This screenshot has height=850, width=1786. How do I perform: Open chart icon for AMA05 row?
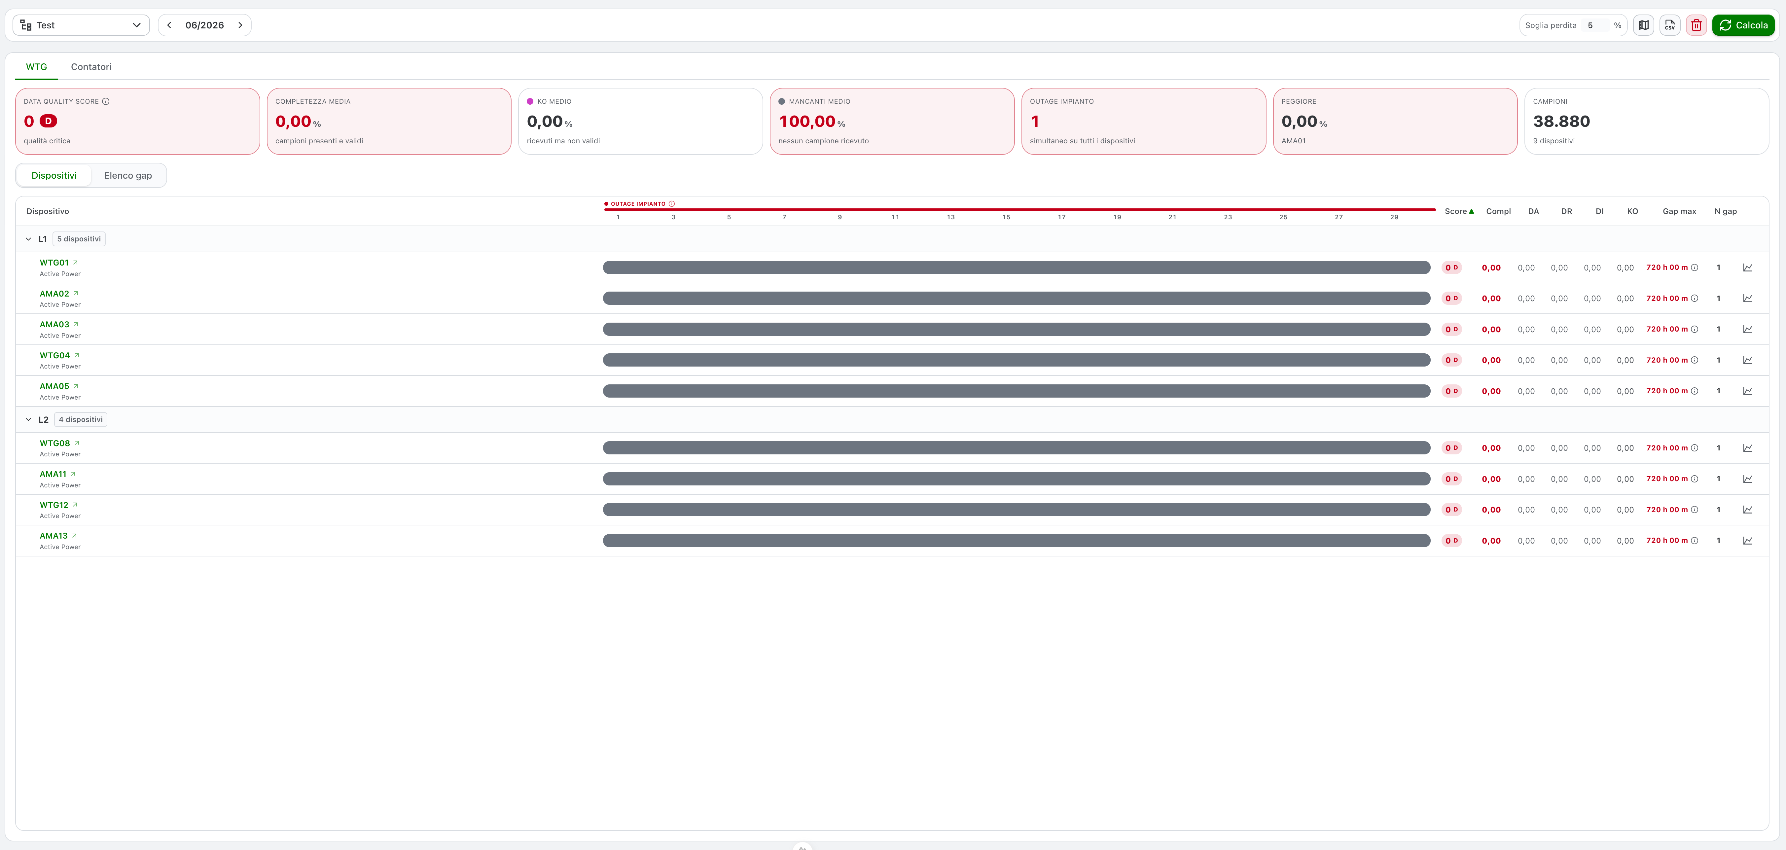click(x=1747, y=391)
